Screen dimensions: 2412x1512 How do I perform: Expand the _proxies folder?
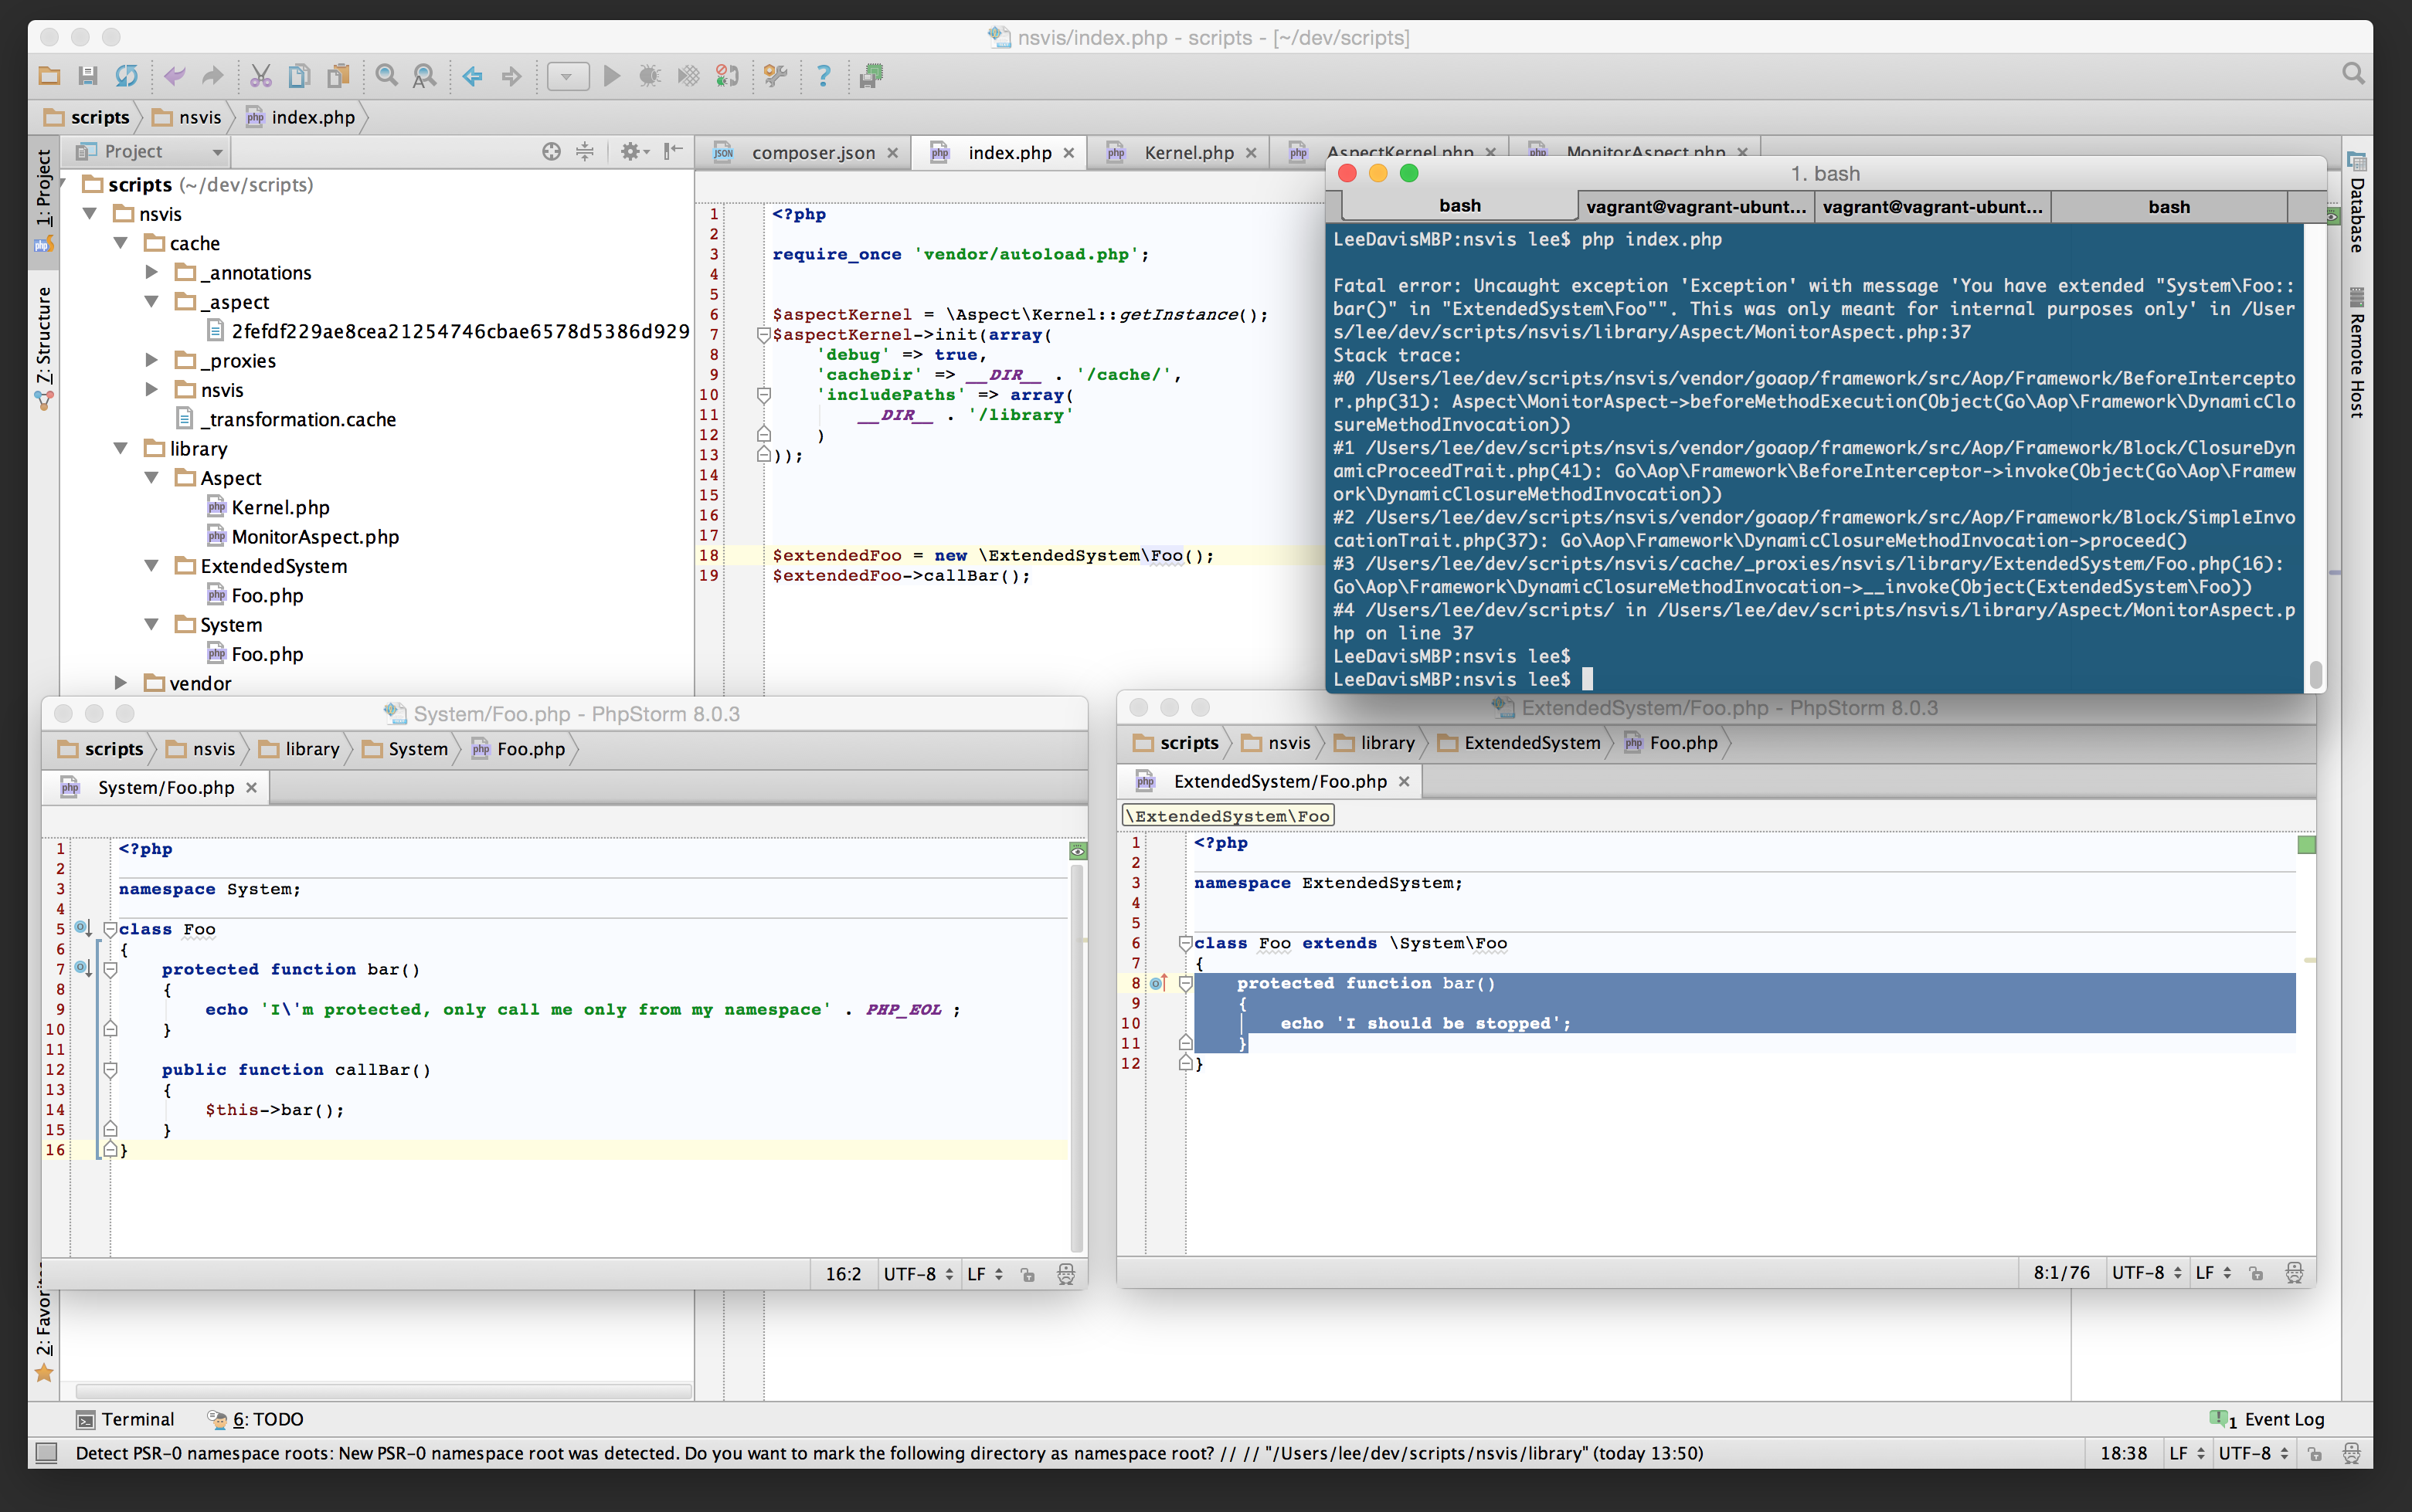152,360
